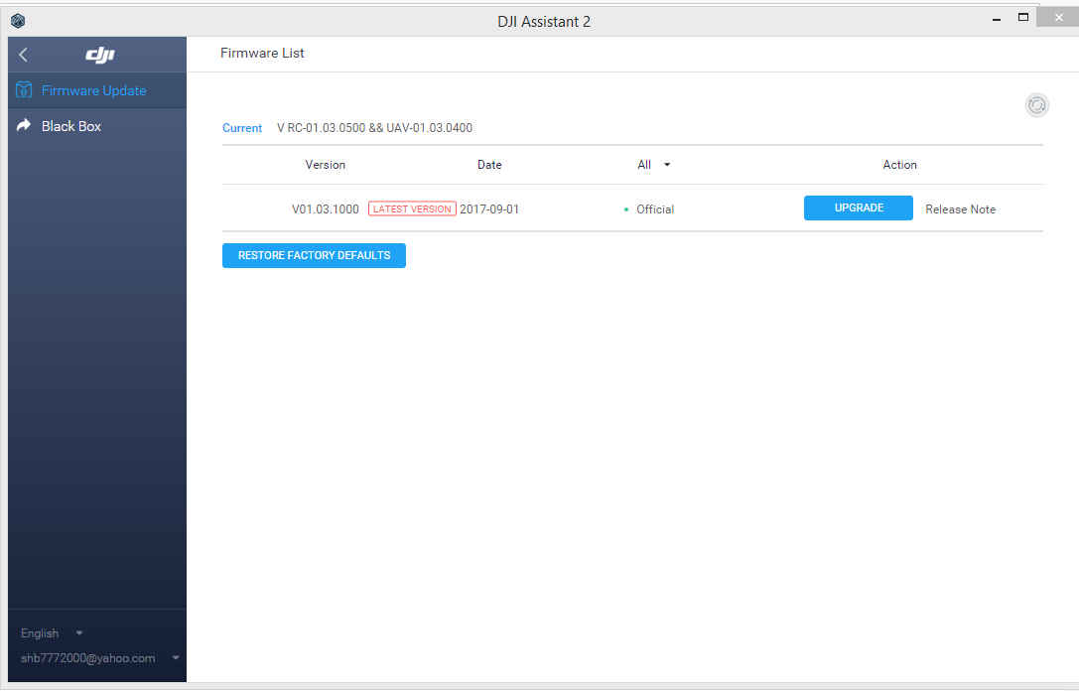Upgrade to firmware V01.03.1000

[x=858, y=207]
